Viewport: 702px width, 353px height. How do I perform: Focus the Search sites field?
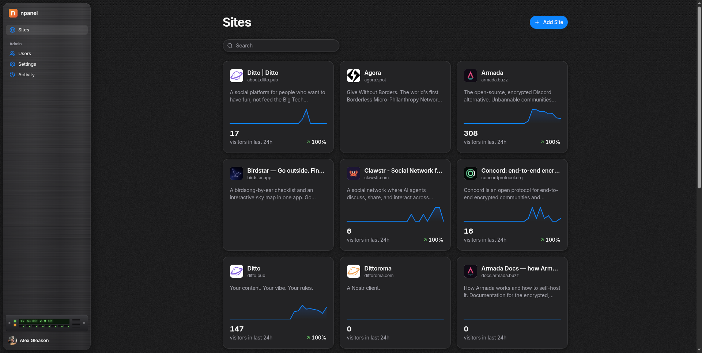(281, 46)
